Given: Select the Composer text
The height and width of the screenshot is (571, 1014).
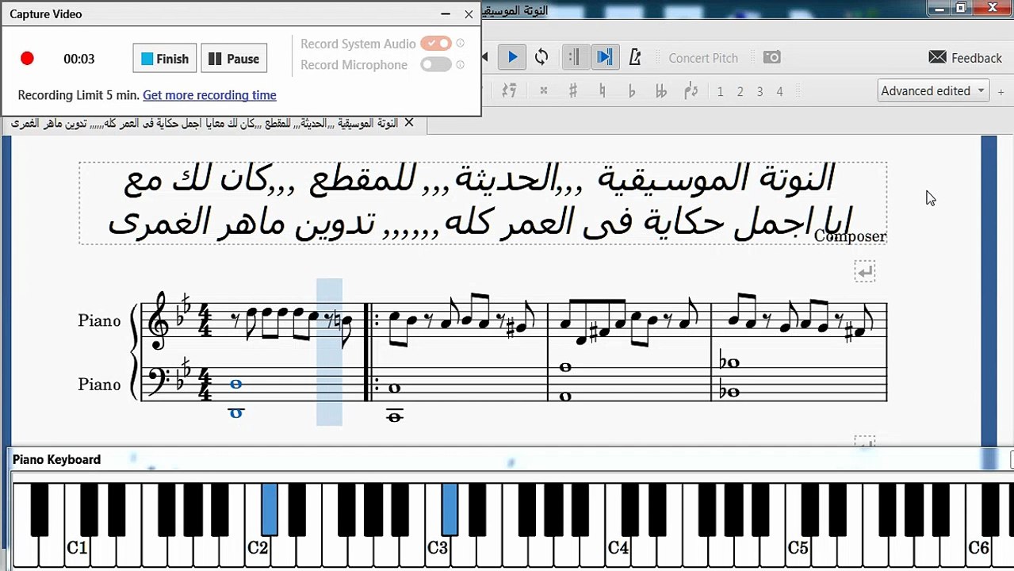Looking at the screenshot, I should (x=850, y=236).
